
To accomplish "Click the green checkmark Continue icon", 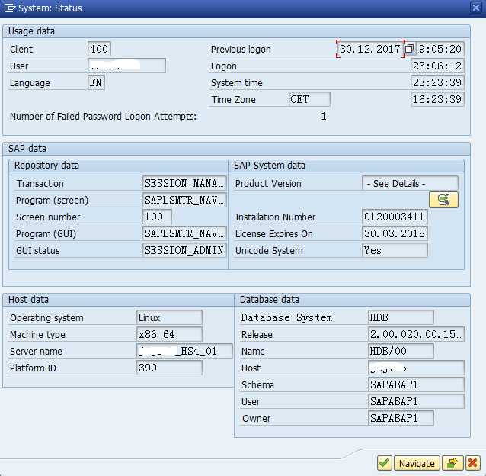I will click(x=385, y=463).
